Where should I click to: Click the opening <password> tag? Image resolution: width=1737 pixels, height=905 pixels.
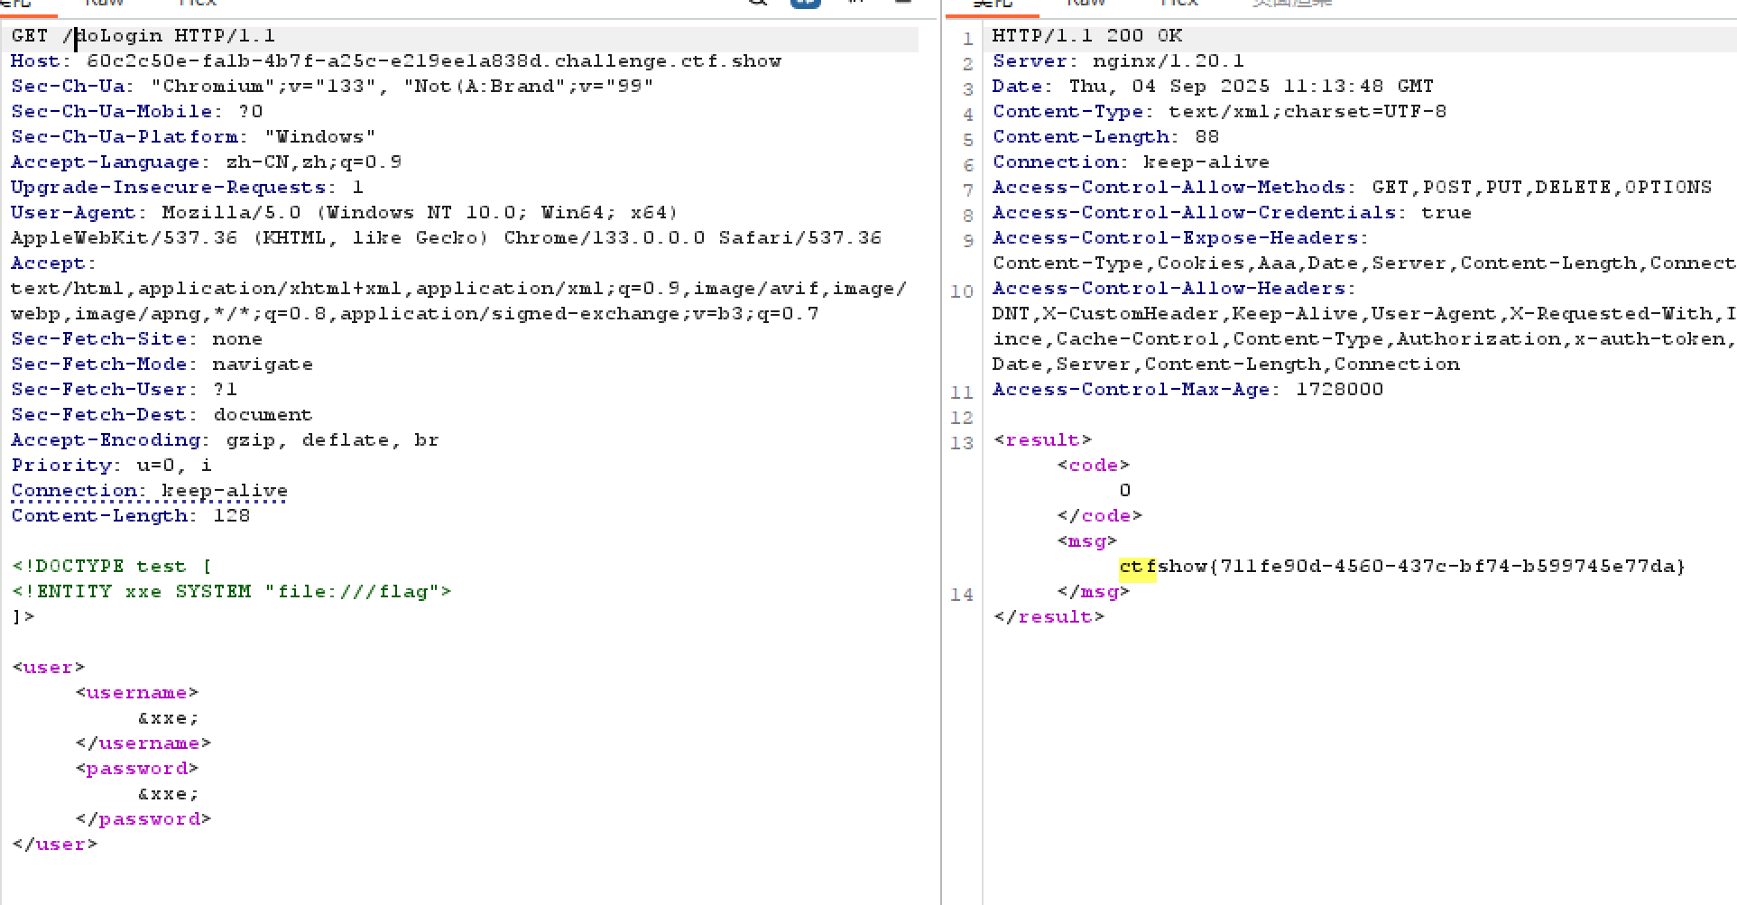click(137, 769)
